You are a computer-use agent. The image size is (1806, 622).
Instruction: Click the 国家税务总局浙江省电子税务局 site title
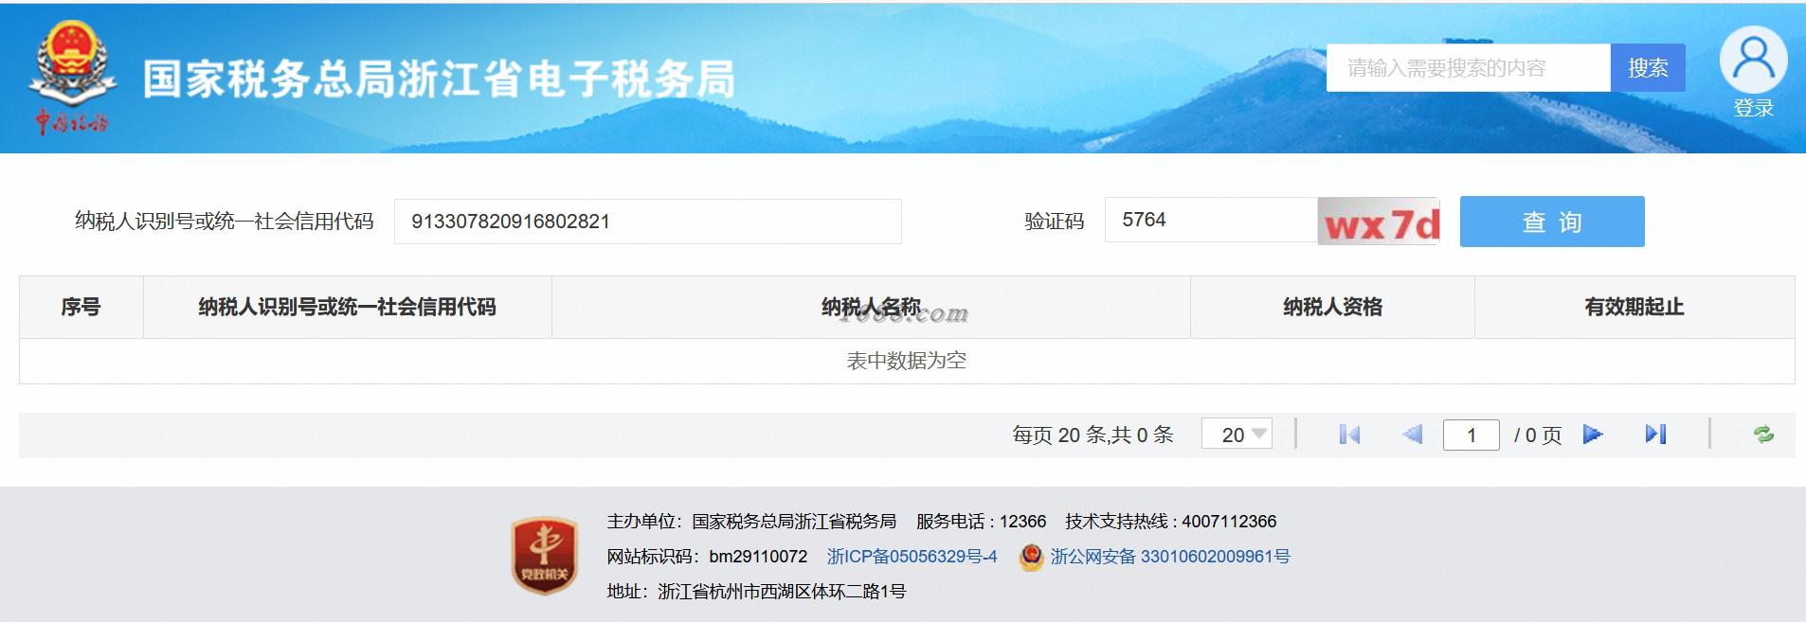439,80
